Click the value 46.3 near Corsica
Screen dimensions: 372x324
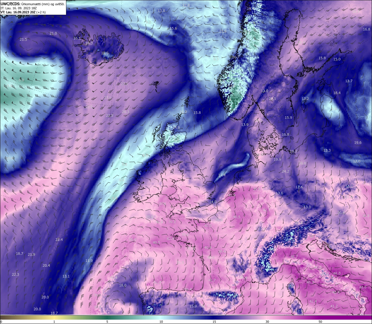coord(310,282)
